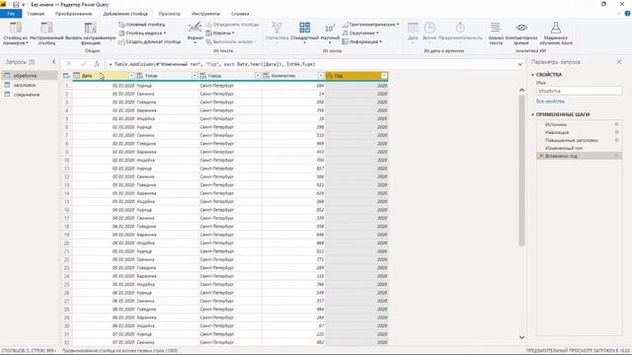This screenshot has width=632, height=355.
Task: Open All Properties (Все свойства) link
Action: coord(550,102)
